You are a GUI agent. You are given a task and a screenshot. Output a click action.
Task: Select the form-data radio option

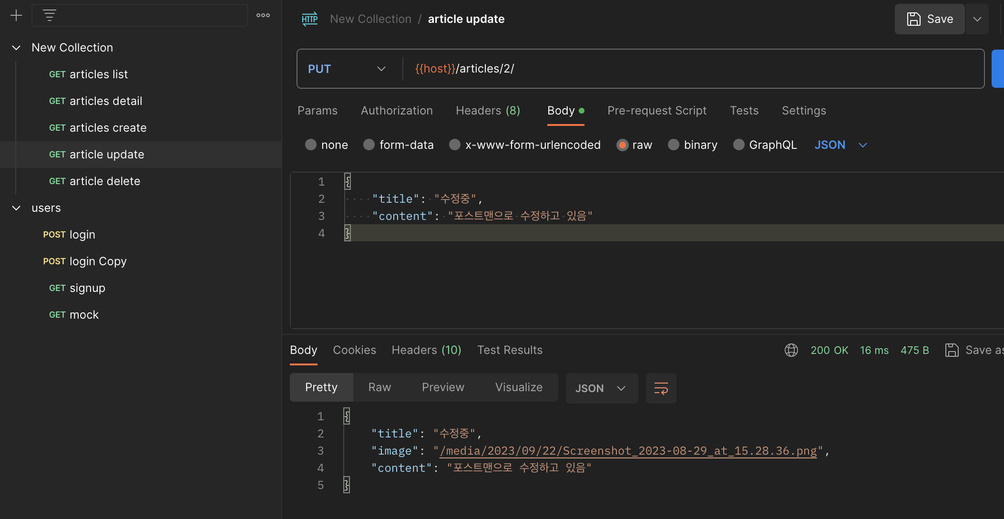coord(369,145)
